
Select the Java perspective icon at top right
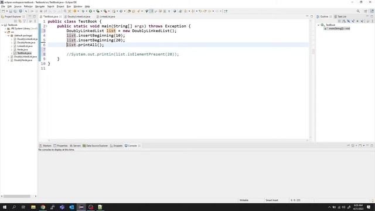[x=372, y=11]
